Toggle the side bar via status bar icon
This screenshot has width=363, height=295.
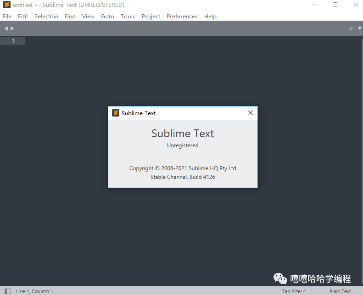pos(8,291)
